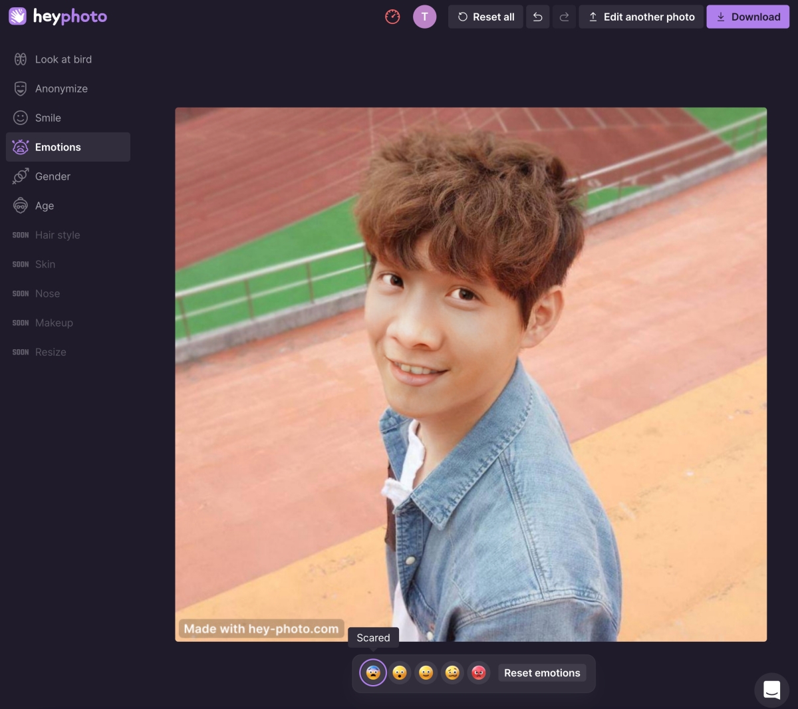Viewport: 798px width, 709px height.
Task: Click the edited portrait photo
Action: [471, 374]
